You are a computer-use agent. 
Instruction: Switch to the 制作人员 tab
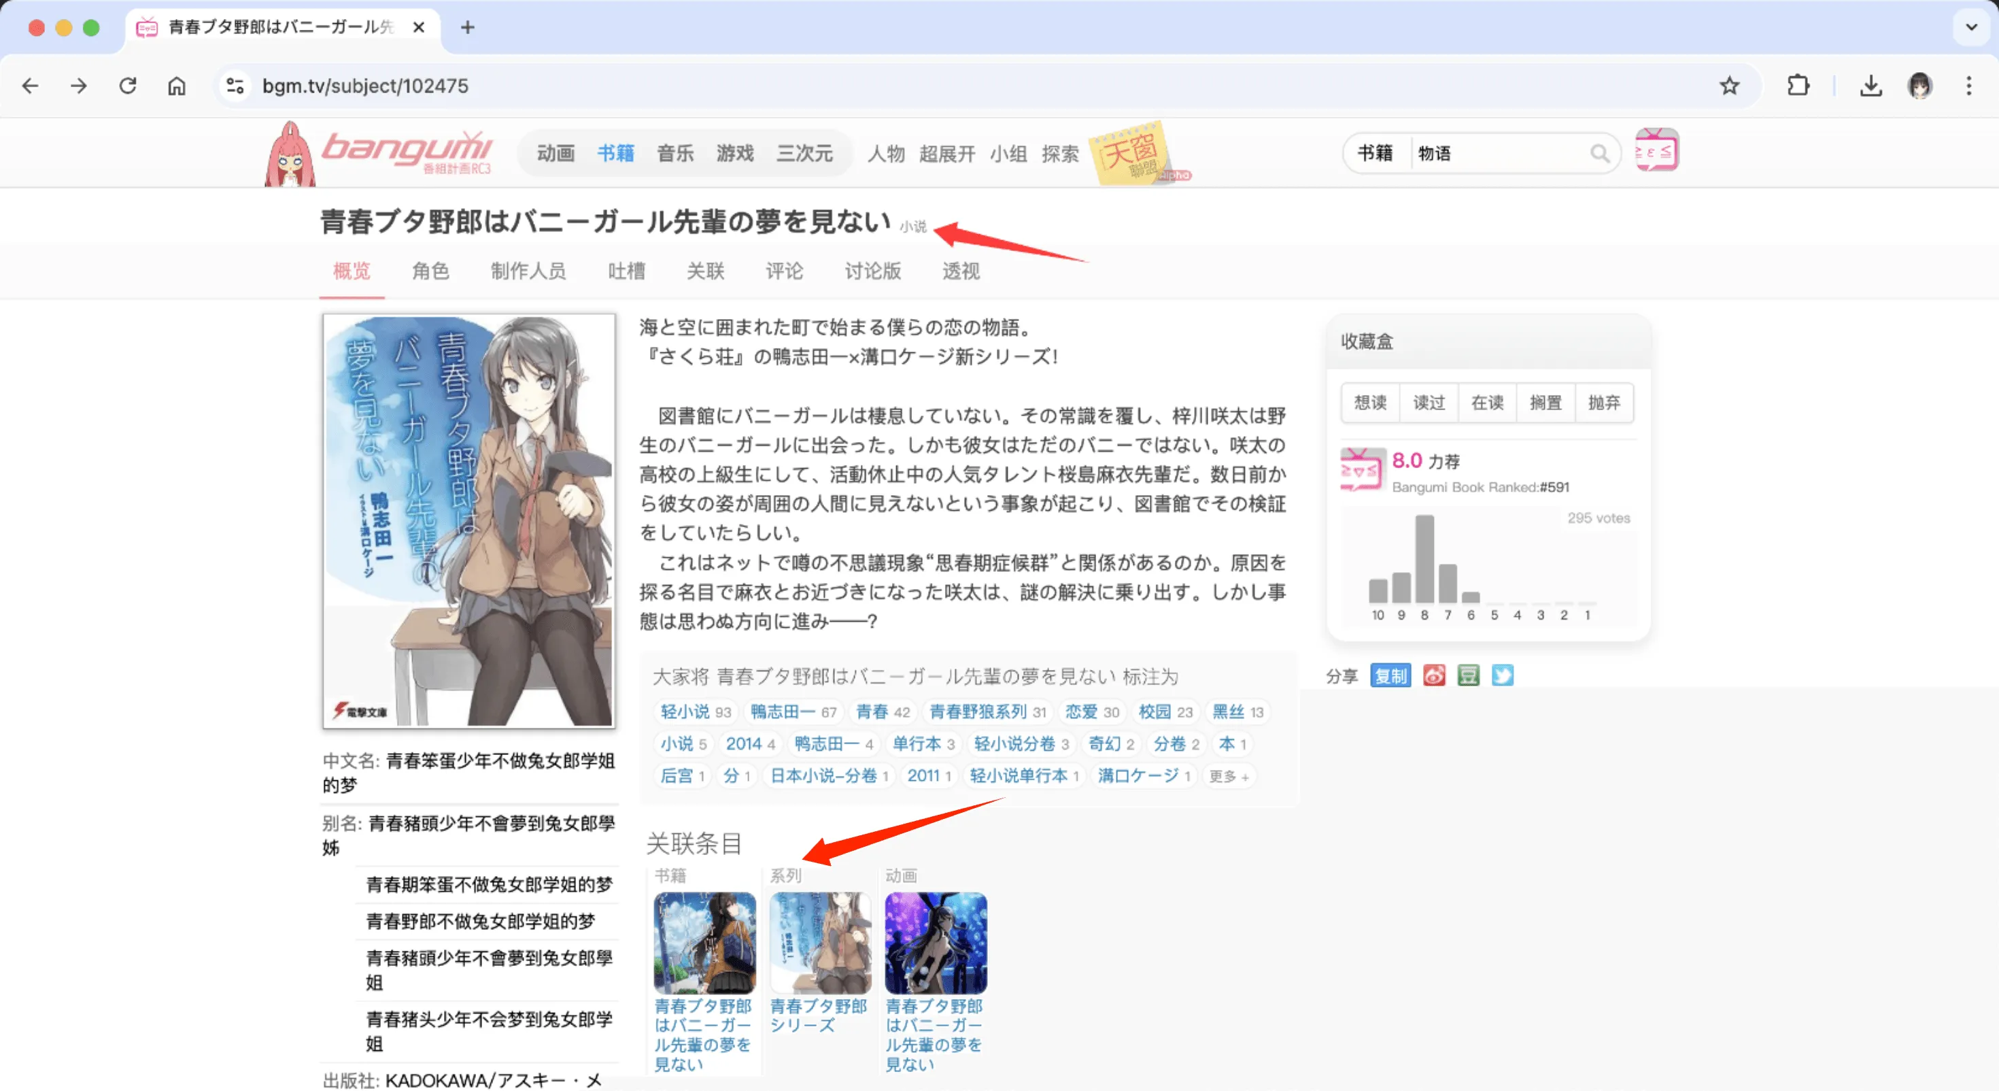[x=528, y=271]
